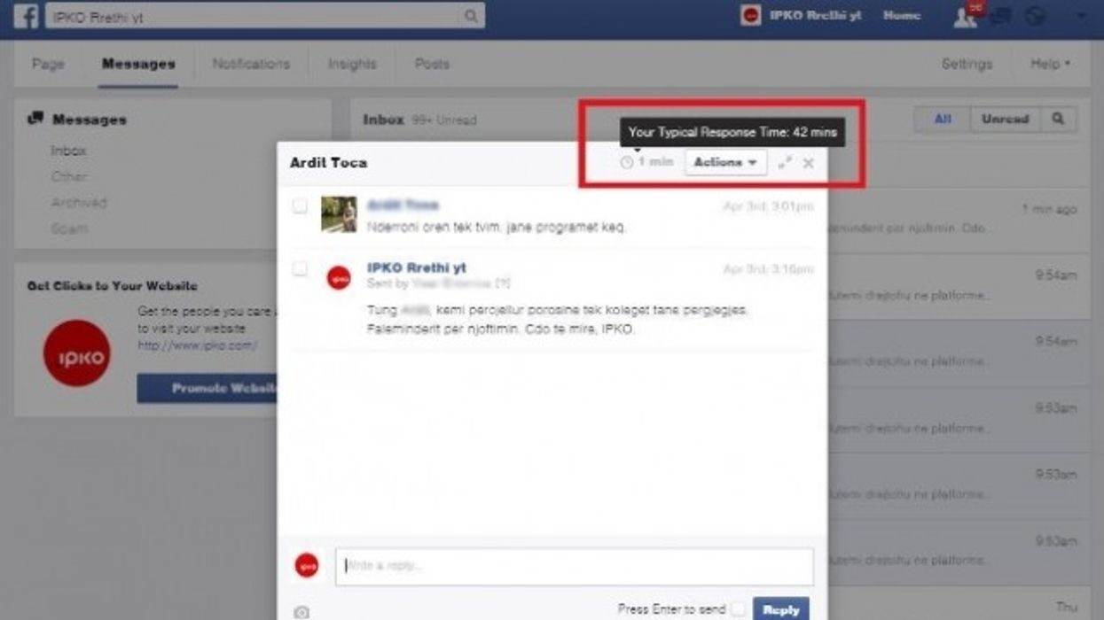Open the account menu arrow in top bar
1104x620 pixels.
pyautogui.click(x=1079, y=16)
